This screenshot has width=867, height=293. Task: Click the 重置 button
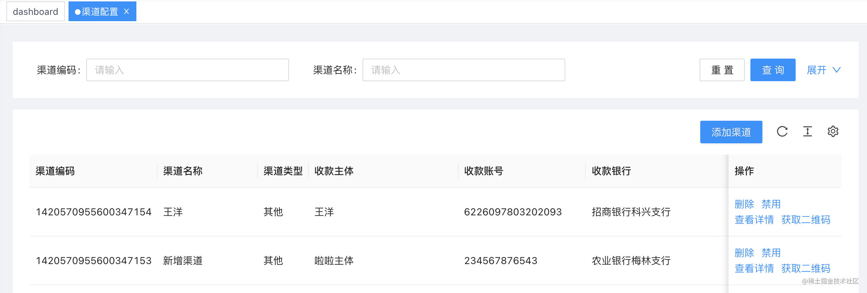(722, 70)
